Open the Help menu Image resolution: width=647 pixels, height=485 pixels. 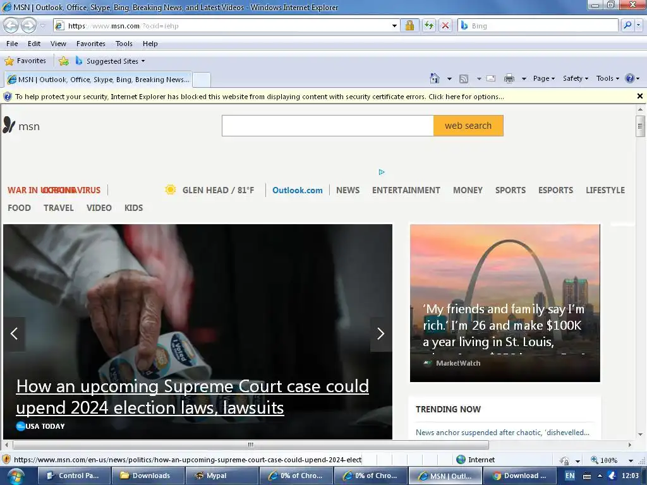(150, 44)
